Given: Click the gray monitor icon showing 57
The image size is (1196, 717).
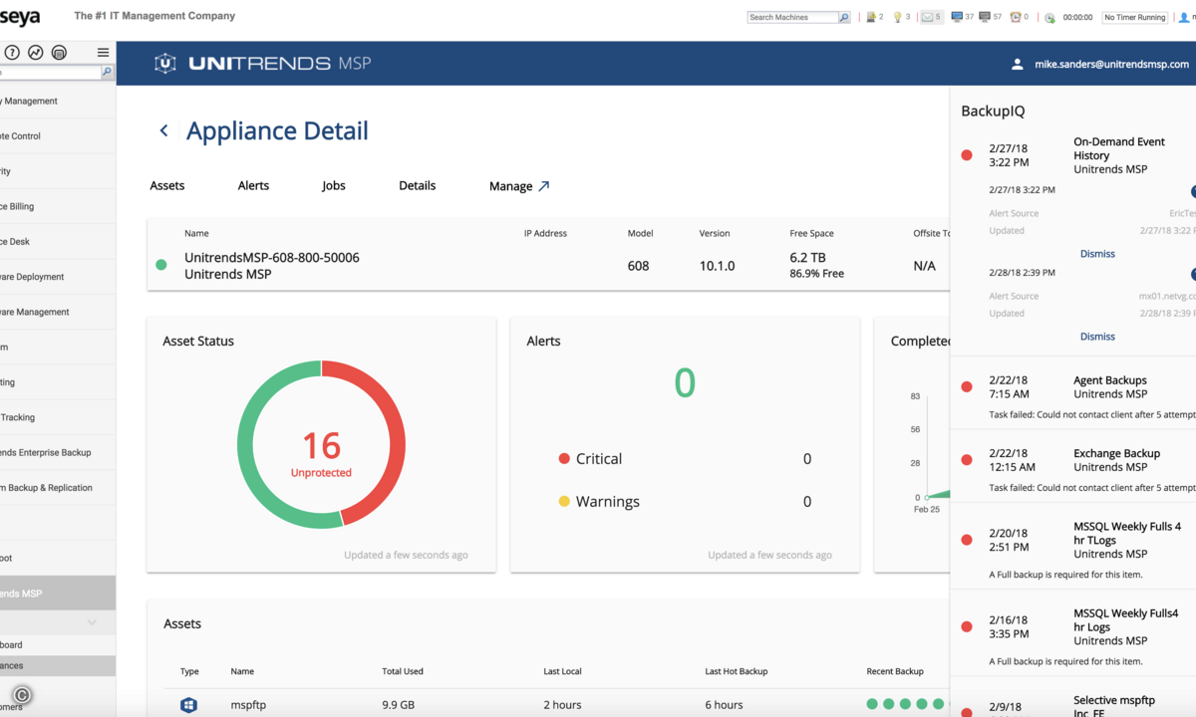Looking at the screenshot, I should pos(985,17).
